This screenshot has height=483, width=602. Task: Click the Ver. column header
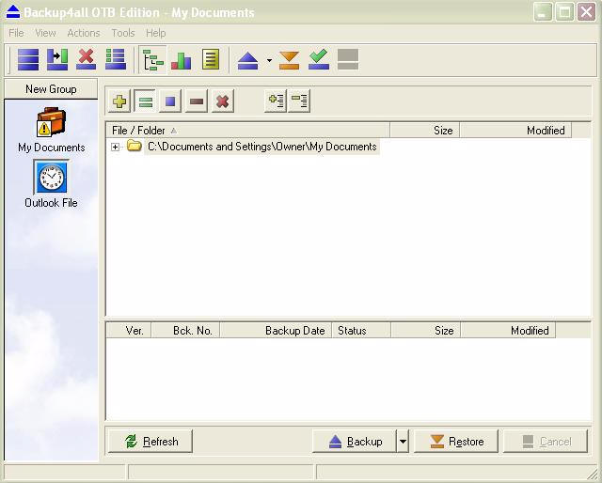129,331
